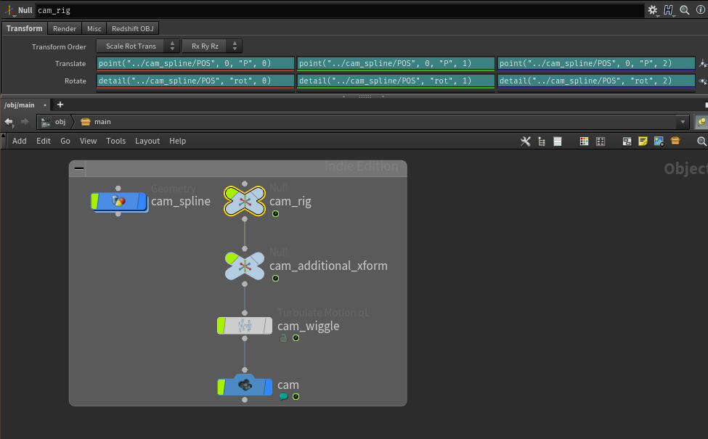Add a new network tab with plus button
This screenshot has height=439, width=708.
(60, 105)
